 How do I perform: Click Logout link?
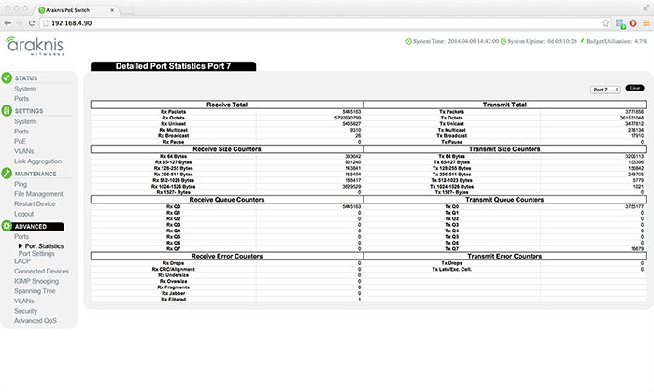tap(23, 214)
